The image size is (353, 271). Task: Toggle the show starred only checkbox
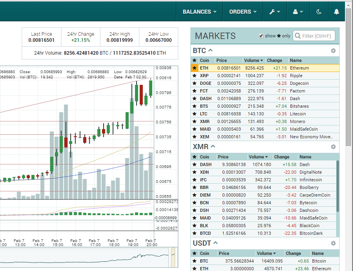tap(261, 36)
